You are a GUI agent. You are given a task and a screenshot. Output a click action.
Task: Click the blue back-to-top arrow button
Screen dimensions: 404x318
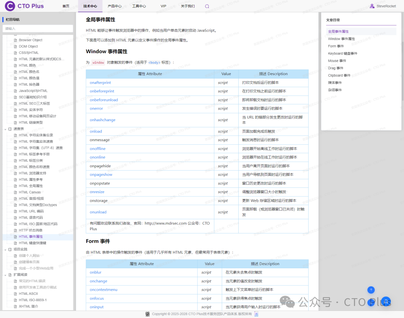(x=371, y=290)
